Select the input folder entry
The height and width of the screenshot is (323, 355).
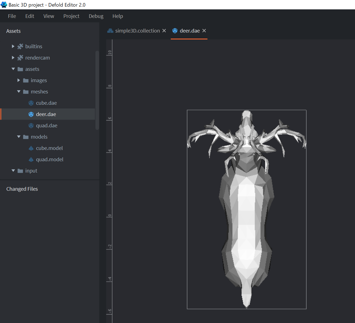click(31, 171)
